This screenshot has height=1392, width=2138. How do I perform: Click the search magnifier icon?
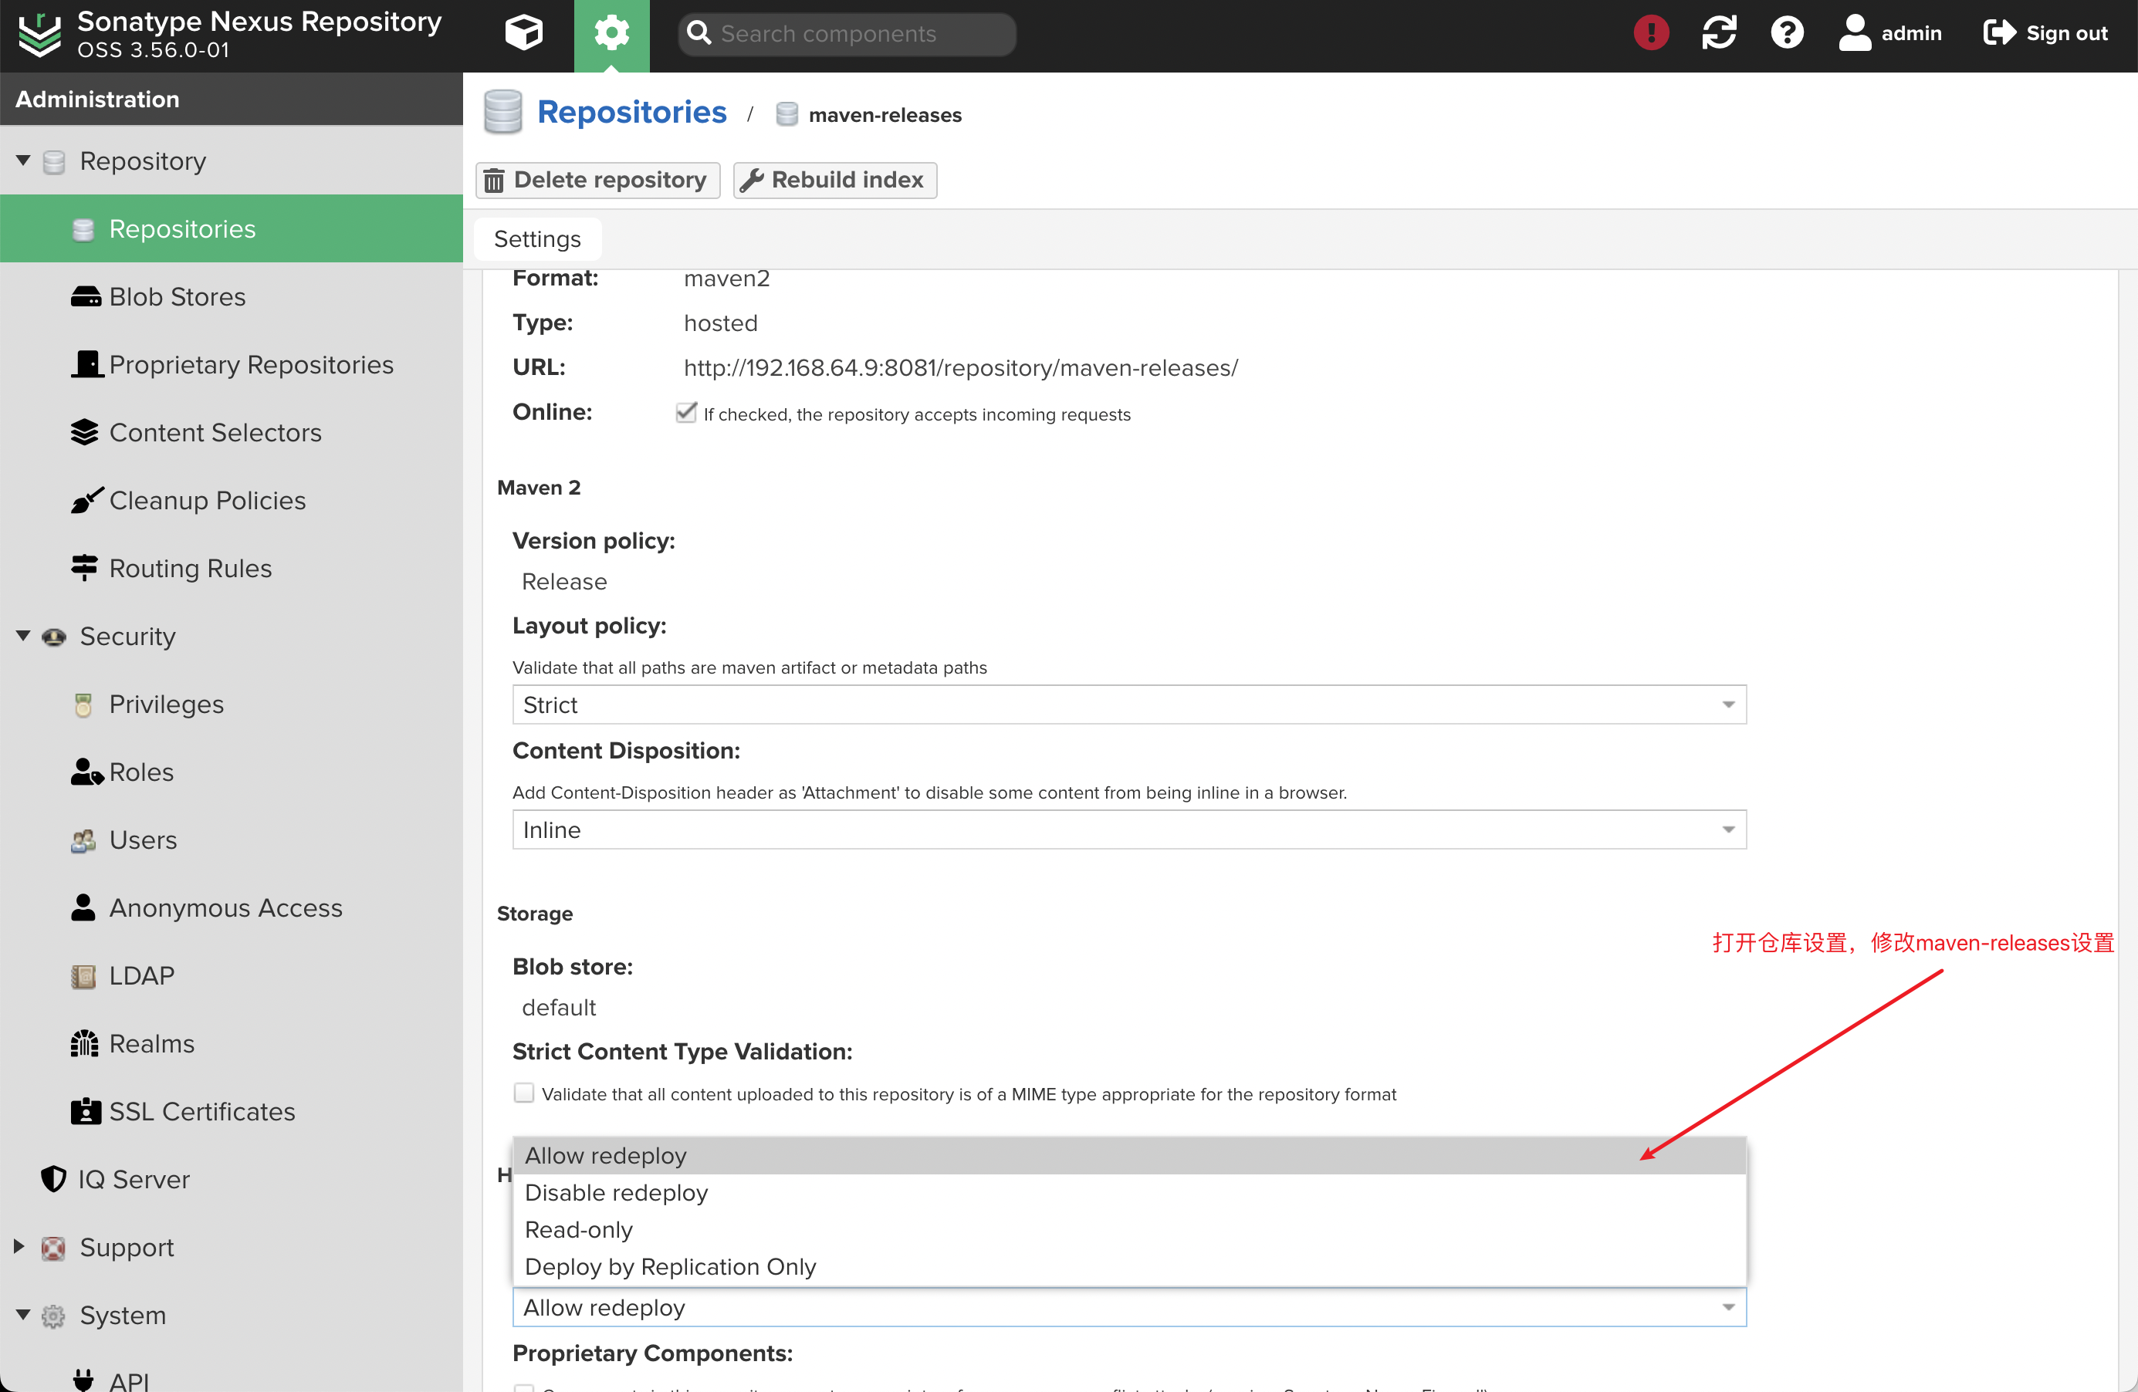pyautogui.click(x=699, y=33)
